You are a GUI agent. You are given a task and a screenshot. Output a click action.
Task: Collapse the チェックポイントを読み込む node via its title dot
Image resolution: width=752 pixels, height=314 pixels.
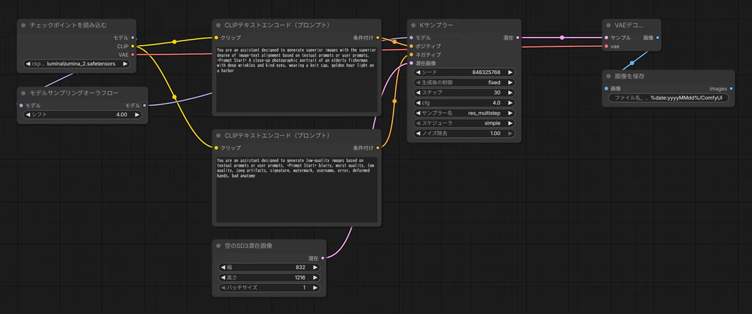23,26
